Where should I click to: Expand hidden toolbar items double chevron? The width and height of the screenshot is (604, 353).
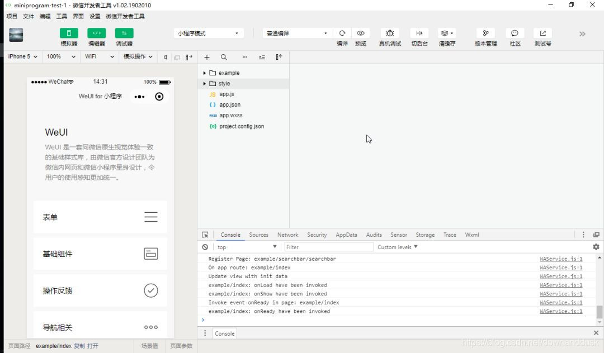point(582,34)
